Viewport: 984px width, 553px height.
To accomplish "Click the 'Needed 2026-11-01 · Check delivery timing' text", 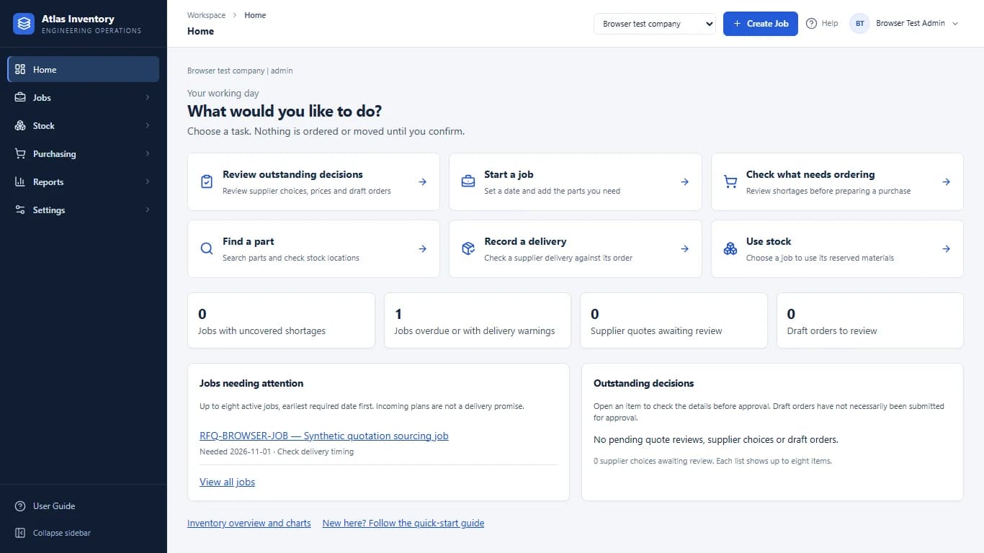I will pyautogui.click(x=277, y=452).
